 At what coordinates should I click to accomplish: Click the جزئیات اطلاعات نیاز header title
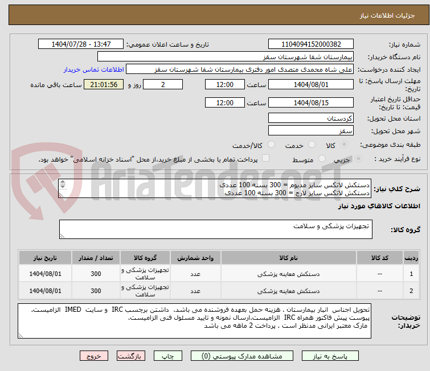(x=387, y=15)
